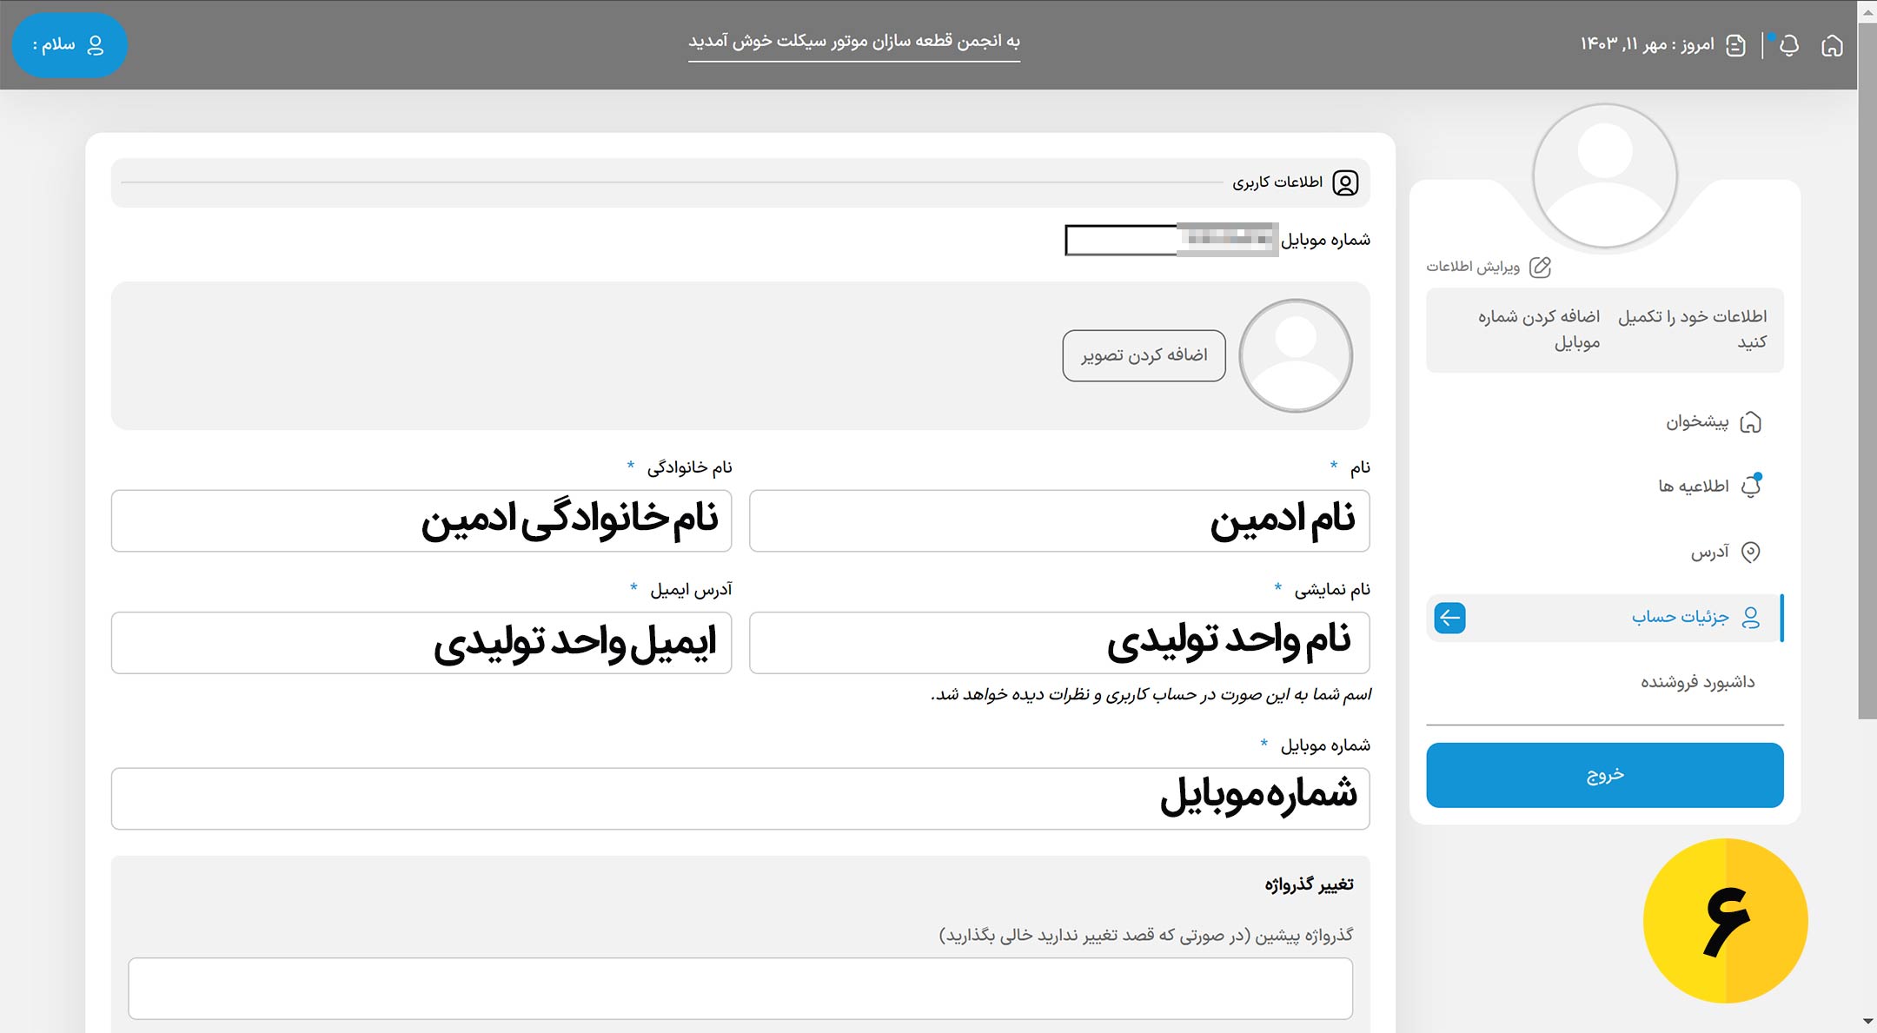Screen dimensions: 1877x1033
Task: Focus the email address input field
Action: click(x=421, y=643)
